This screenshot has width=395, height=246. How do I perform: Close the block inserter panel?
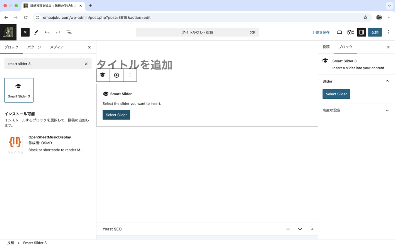[89, 47]
